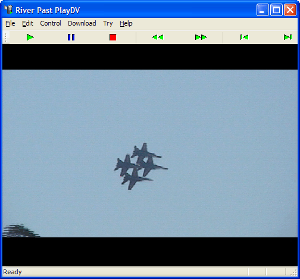
Task: Pause the video with the blue Pause icon
Action: point(71,37)
